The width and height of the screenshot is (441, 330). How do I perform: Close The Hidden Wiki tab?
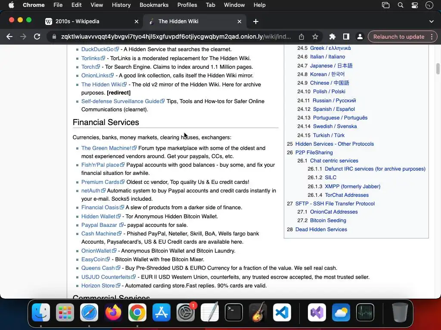click(239, 21)
